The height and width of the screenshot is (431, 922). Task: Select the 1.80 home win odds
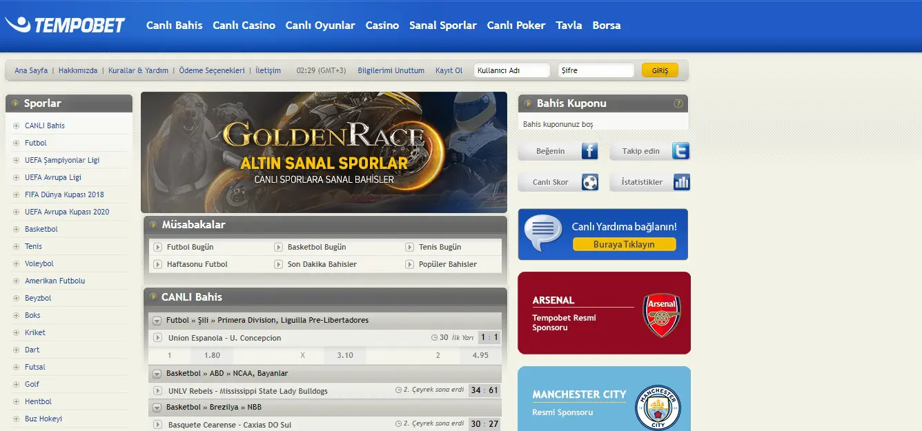pyautogui.click(x=212, y=355)
